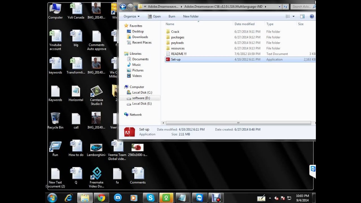Open Google Chrome from the taskbar

coord(102,198)
